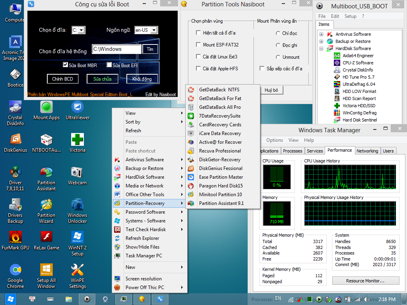Select Minitool Partition 10 entry
This screenshot has height=305, width=407.
tap(223, 195)
